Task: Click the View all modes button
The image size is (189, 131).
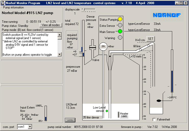Action: point(51,25)
